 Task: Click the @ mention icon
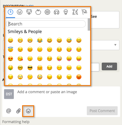[9, 111]
